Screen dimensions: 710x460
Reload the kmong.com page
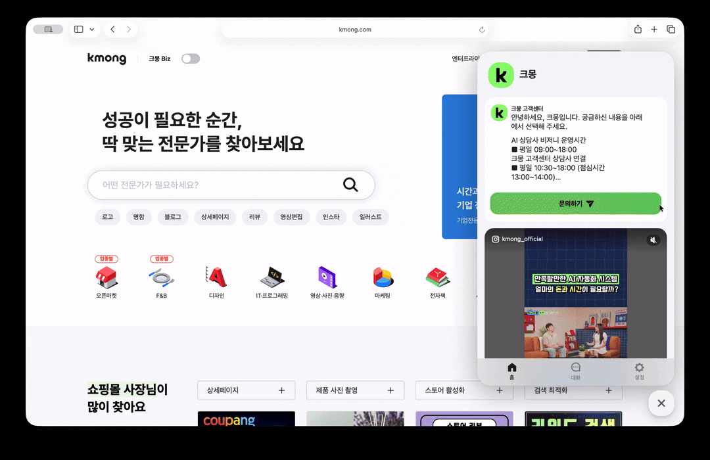pyautogui.click(x=482, y=30)
